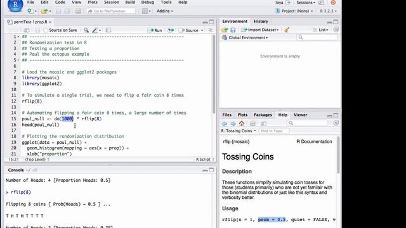Switch to the Plots tab
This screenshot has width=406, height=228.
tap(242, 115)
